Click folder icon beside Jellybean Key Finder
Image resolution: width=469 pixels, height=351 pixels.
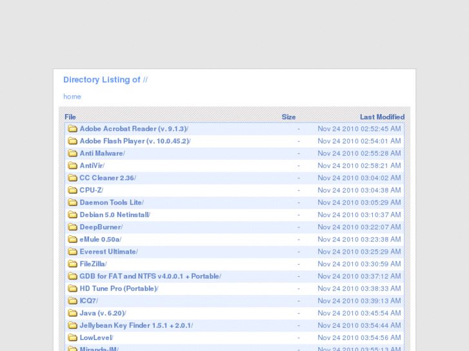[x=72, y=325]
